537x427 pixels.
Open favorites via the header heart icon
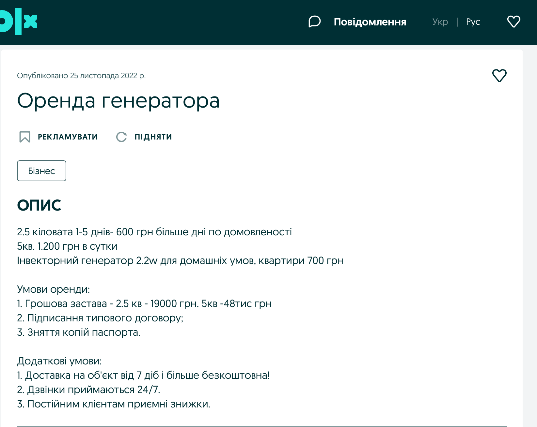tap(513, 22)
